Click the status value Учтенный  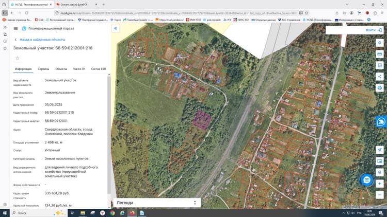tap(52, 150)
